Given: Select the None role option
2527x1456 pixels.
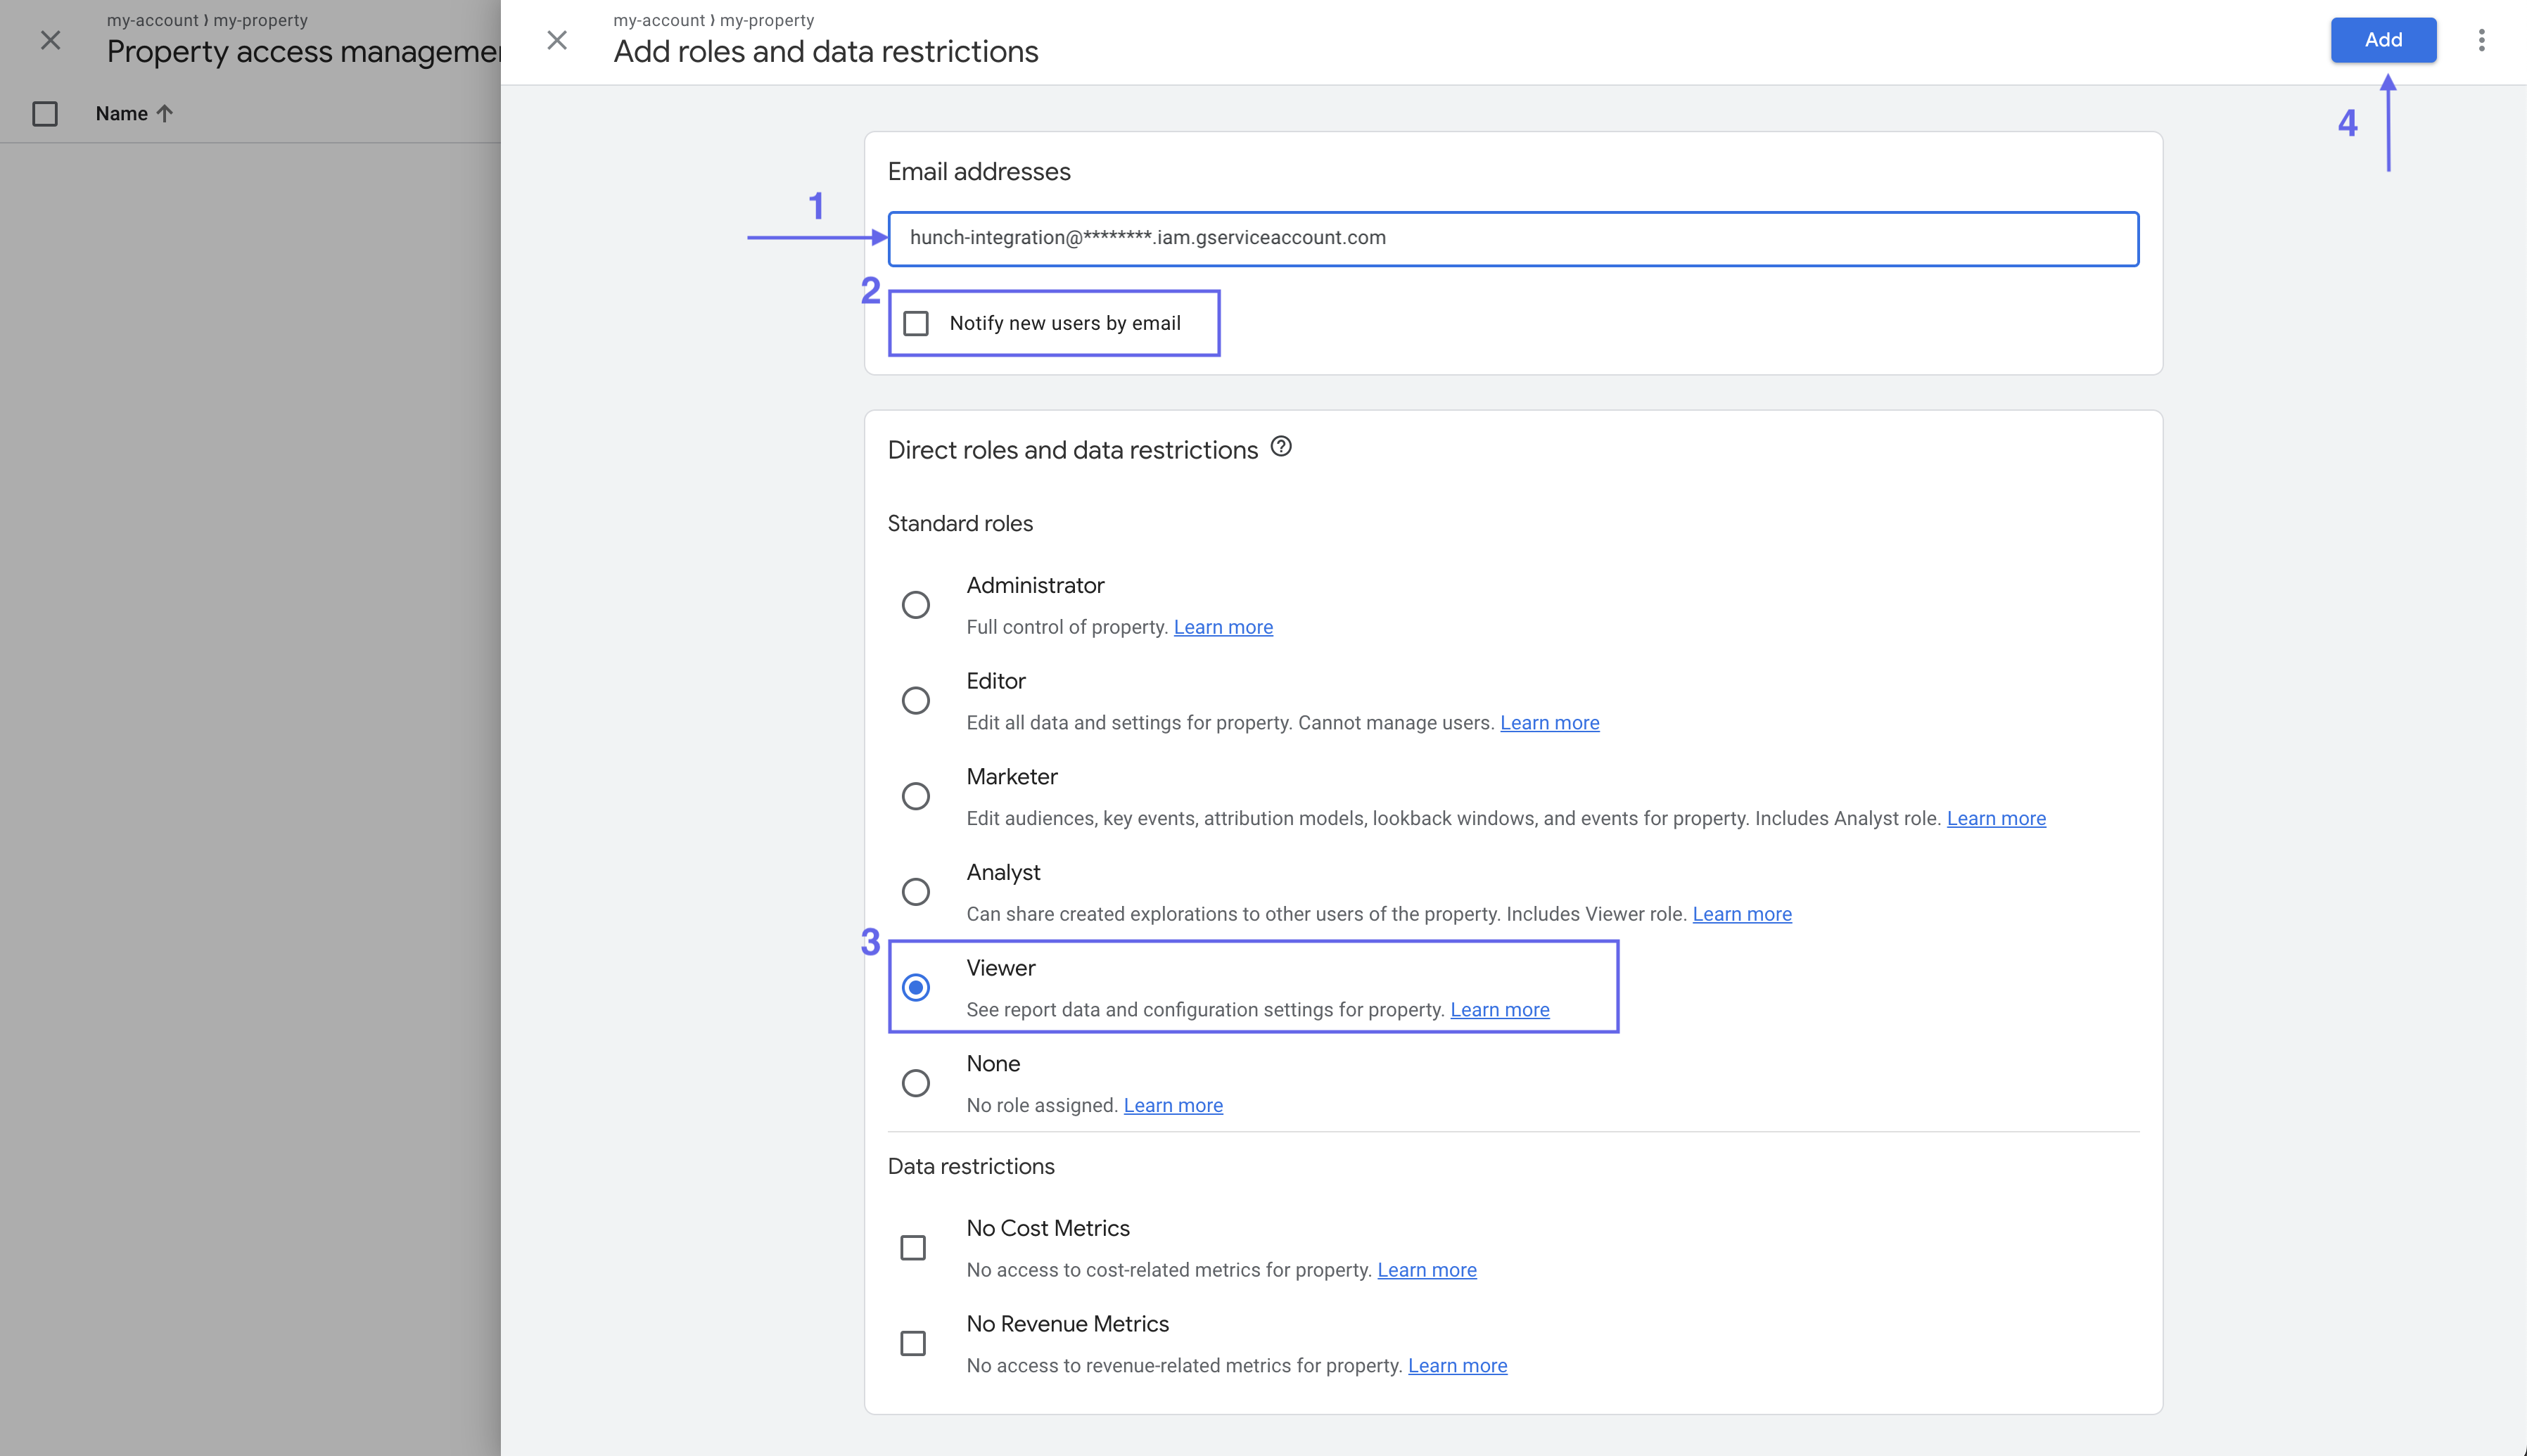Looking at the screenshot, I should (x=916, y=1083).
